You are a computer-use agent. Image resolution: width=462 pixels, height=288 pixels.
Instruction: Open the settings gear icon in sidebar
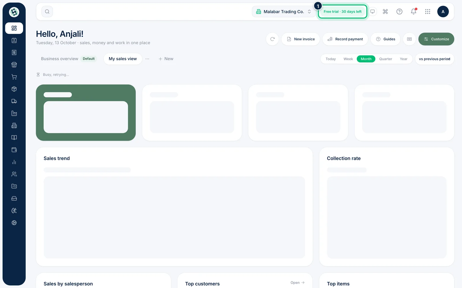coord(14,223)
